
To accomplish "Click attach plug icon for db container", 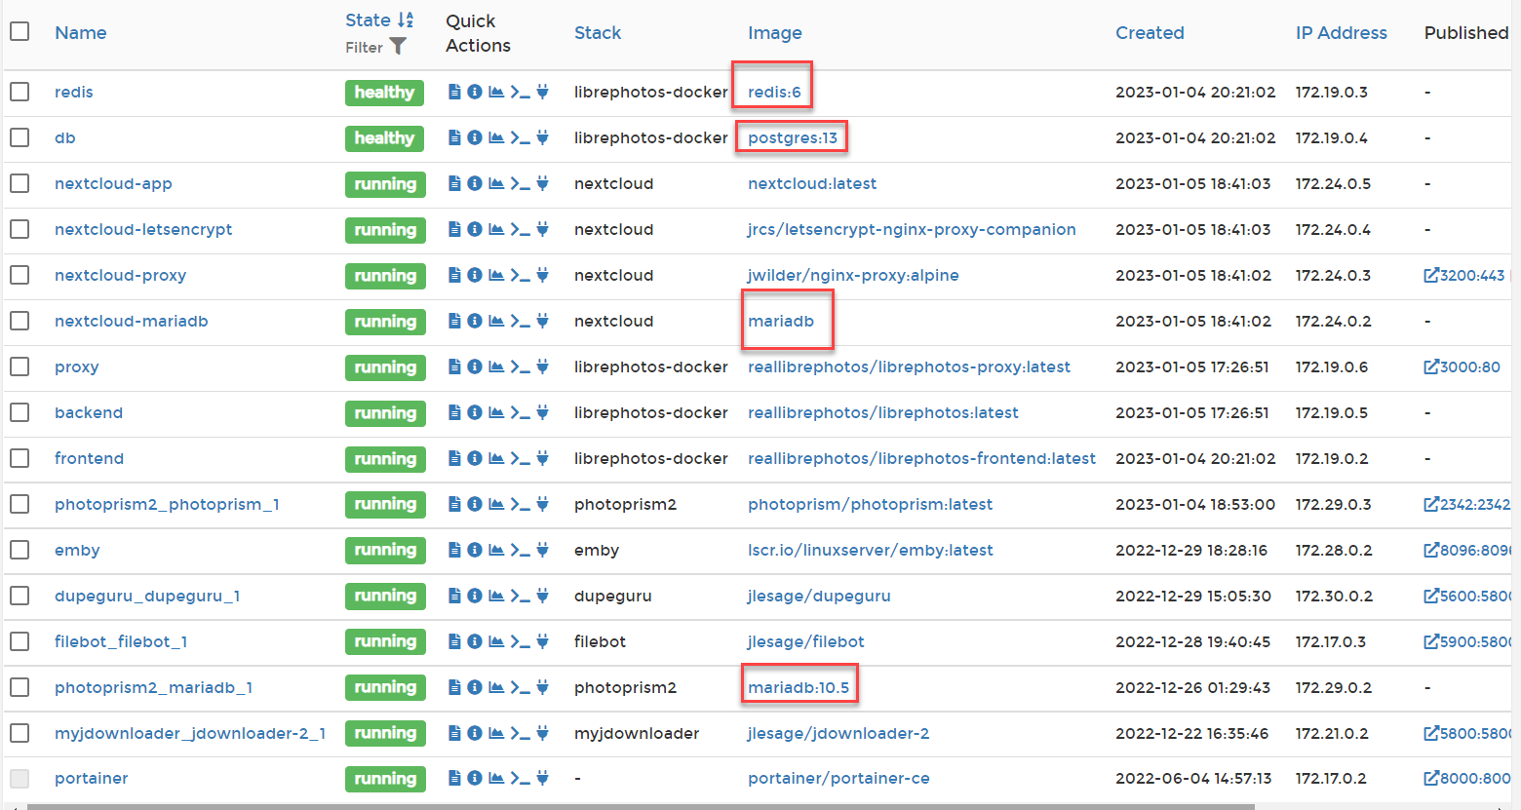I will (543, 137).
